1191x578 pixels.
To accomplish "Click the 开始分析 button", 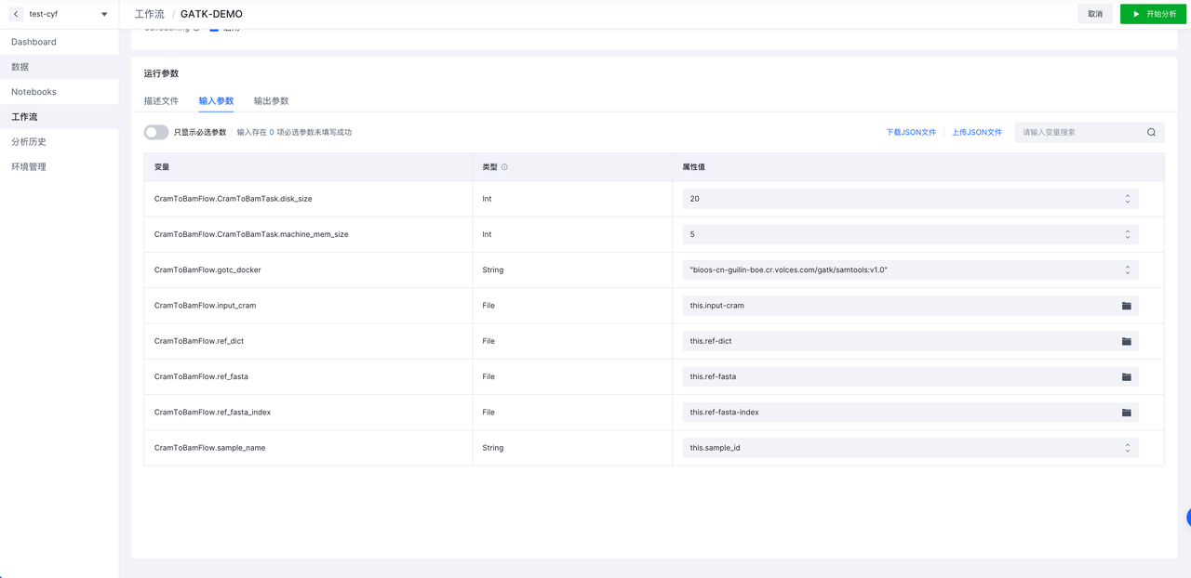I will tap(1154, 14).
